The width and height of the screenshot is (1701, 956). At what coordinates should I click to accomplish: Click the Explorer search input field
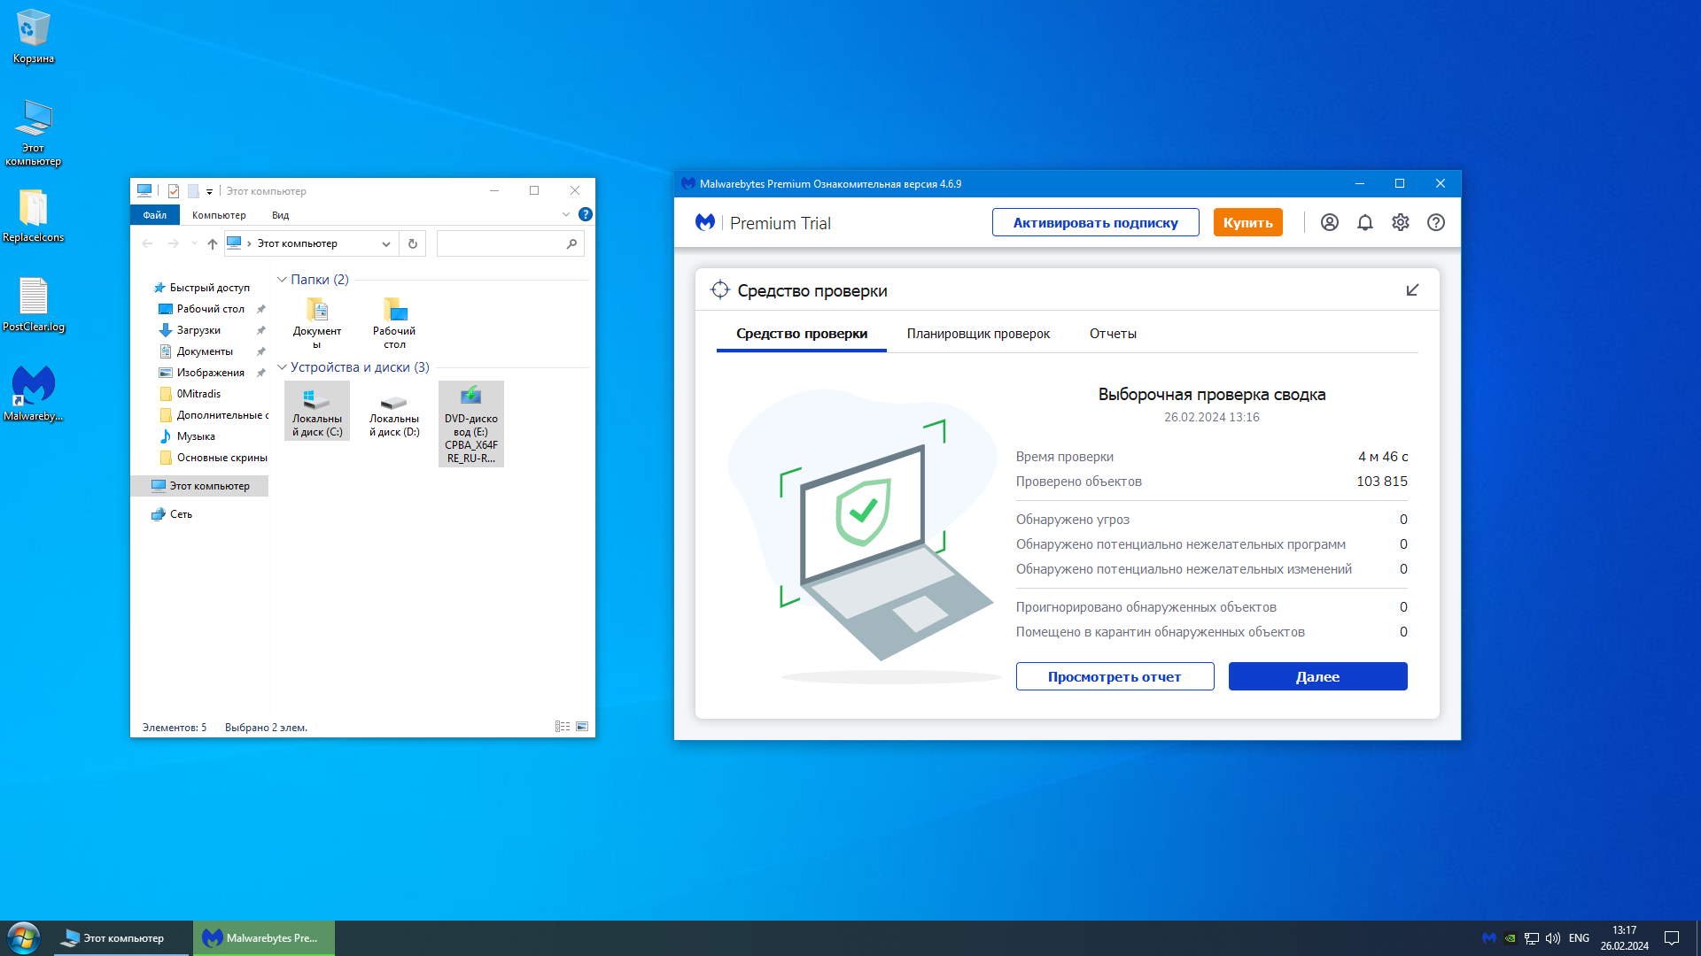[501, 243]
